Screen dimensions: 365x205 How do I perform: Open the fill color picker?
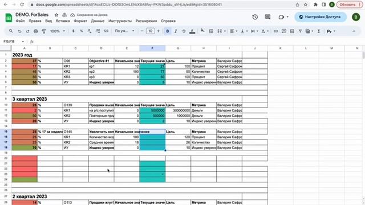(x=202, y=31)
